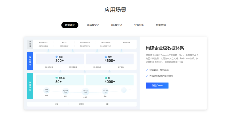Click the 数据集成、指标规范 bullet text
The image size is (230, 117).
(x=159, y=70)
